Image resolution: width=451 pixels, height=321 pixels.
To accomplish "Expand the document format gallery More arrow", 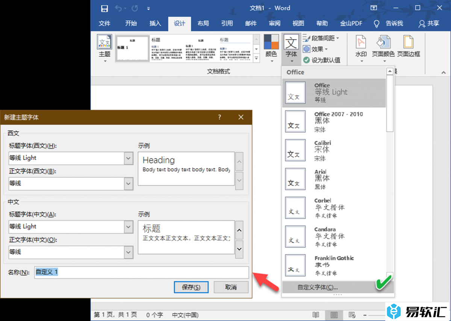I will (256, 58).
